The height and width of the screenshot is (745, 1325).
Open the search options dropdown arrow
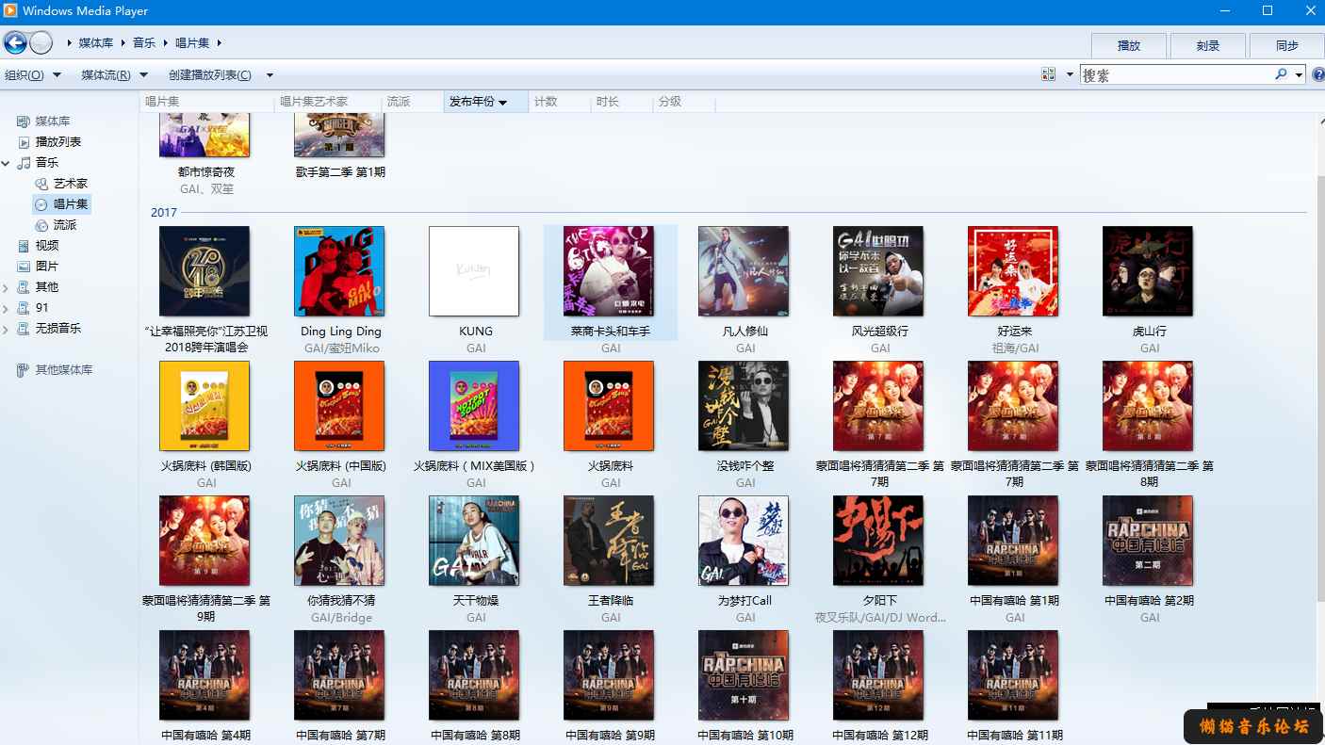[x=1299, y=74]
